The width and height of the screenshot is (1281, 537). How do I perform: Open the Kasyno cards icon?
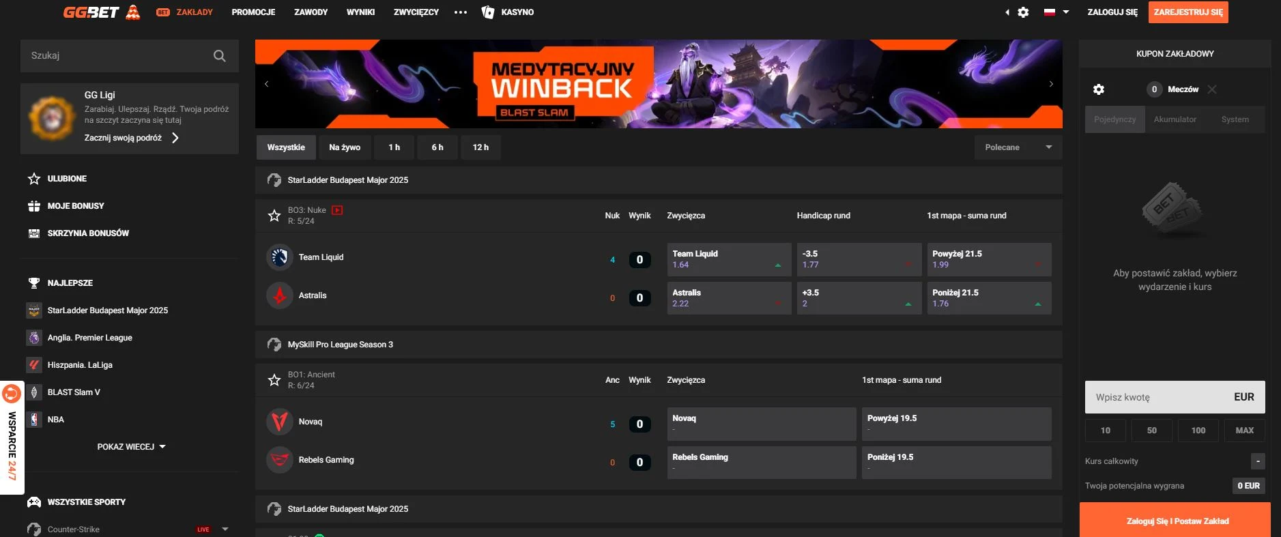pos(488,12)
